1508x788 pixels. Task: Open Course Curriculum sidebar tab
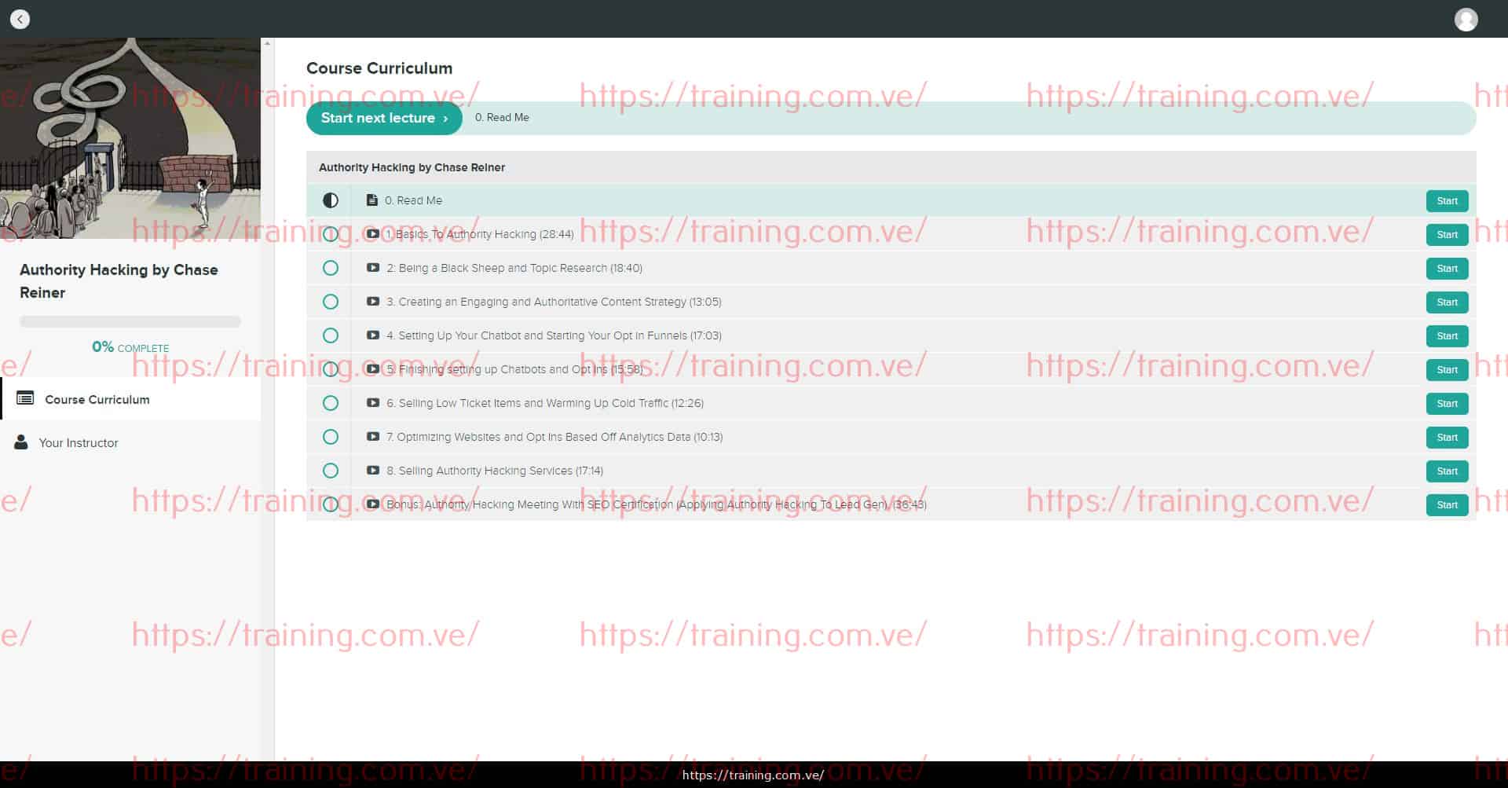point(97,399)
